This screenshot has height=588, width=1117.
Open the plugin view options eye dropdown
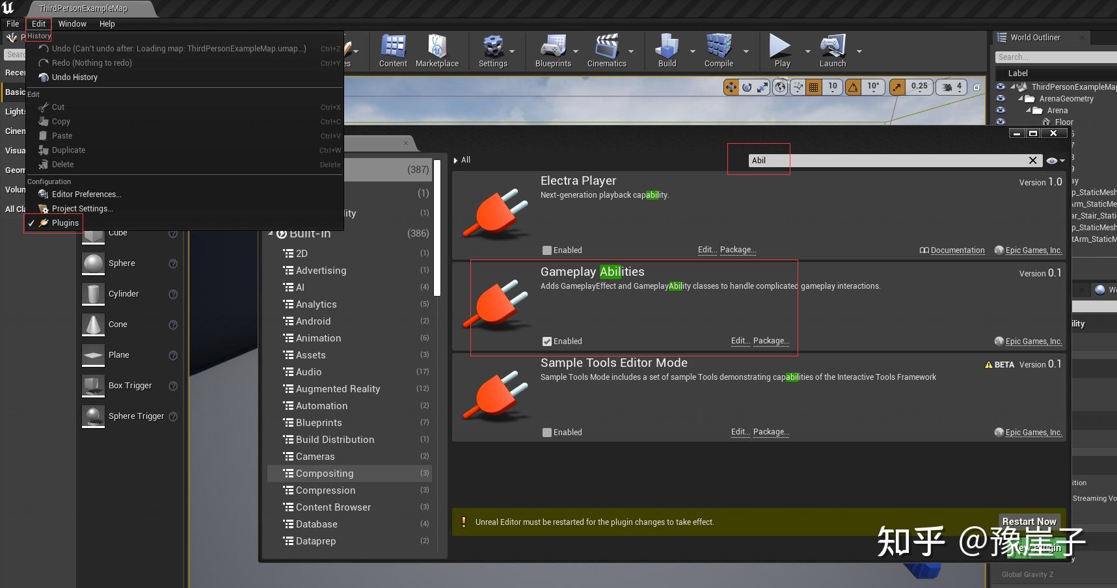point(1055,161)
